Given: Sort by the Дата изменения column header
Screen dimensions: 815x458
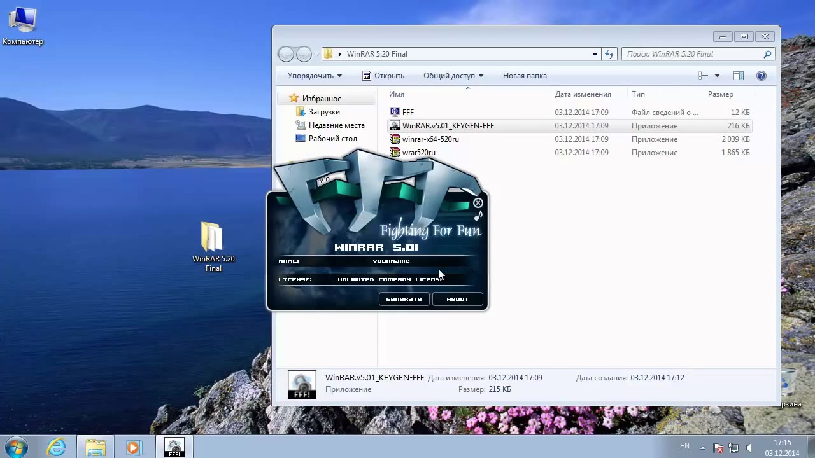Looking at the screenshot, I should point(583,94).
